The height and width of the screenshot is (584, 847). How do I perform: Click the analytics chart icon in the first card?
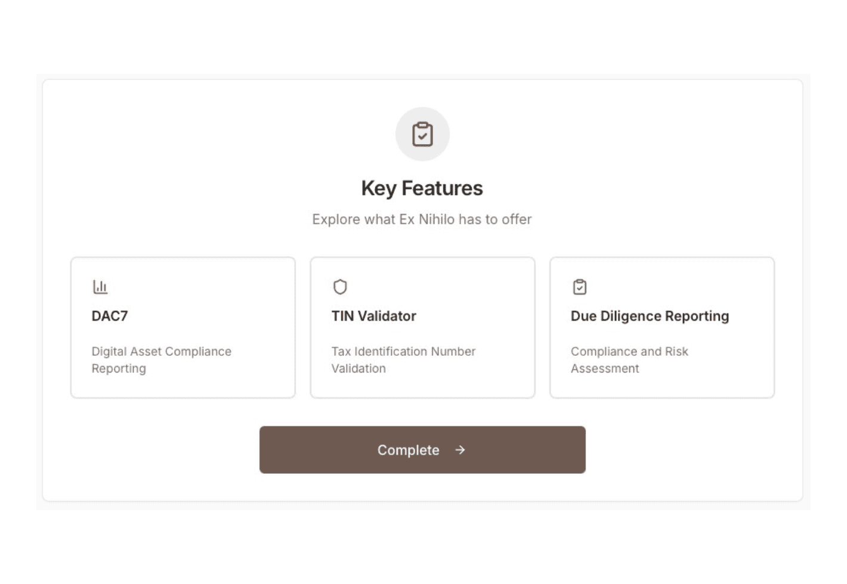(x=101, y=286)
